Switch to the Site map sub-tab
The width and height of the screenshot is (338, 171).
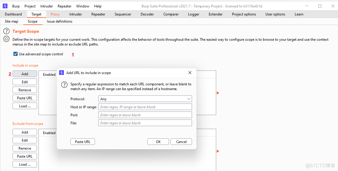tap(11, 21)
